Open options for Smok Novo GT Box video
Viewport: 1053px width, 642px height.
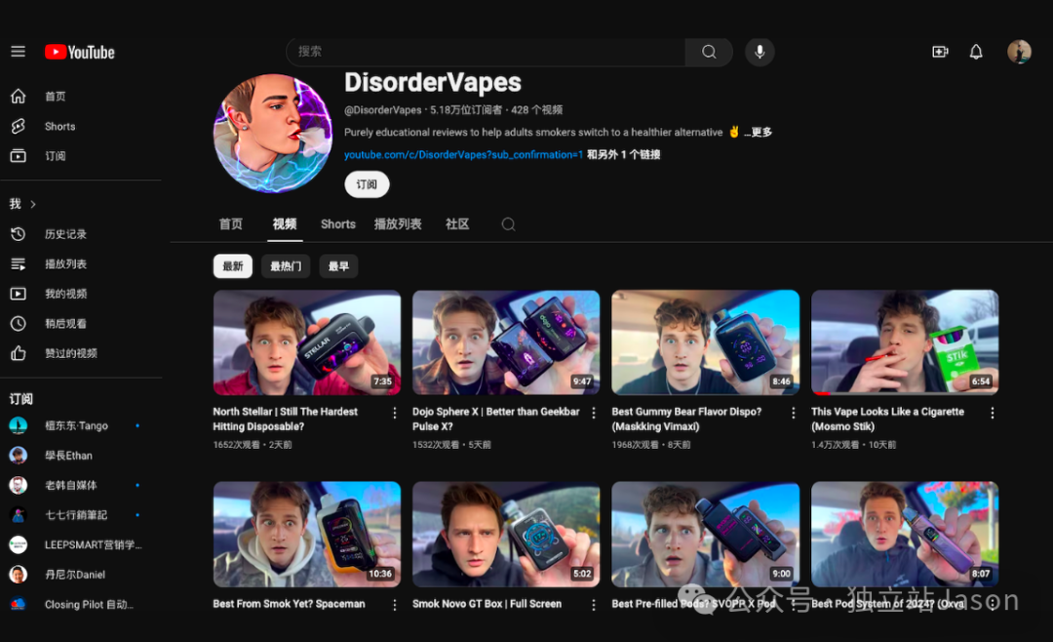594,605
